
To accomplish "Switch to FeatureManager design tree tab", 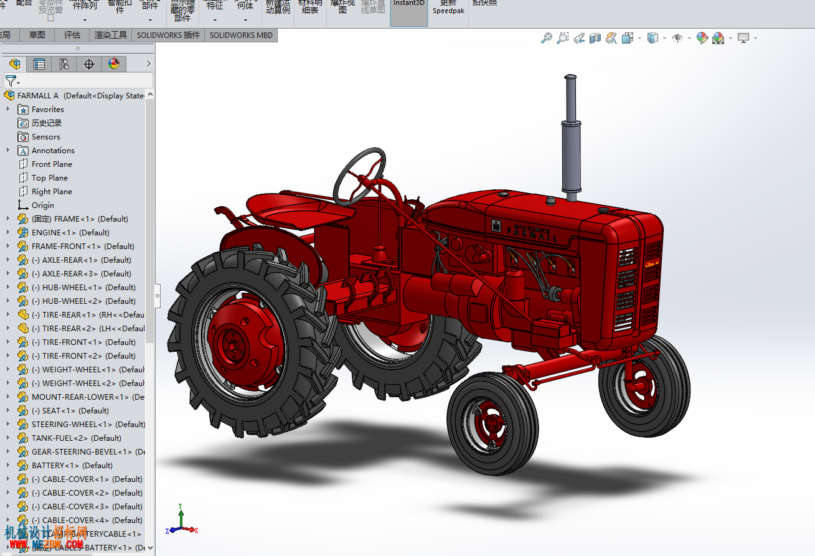I will [15, 64].
